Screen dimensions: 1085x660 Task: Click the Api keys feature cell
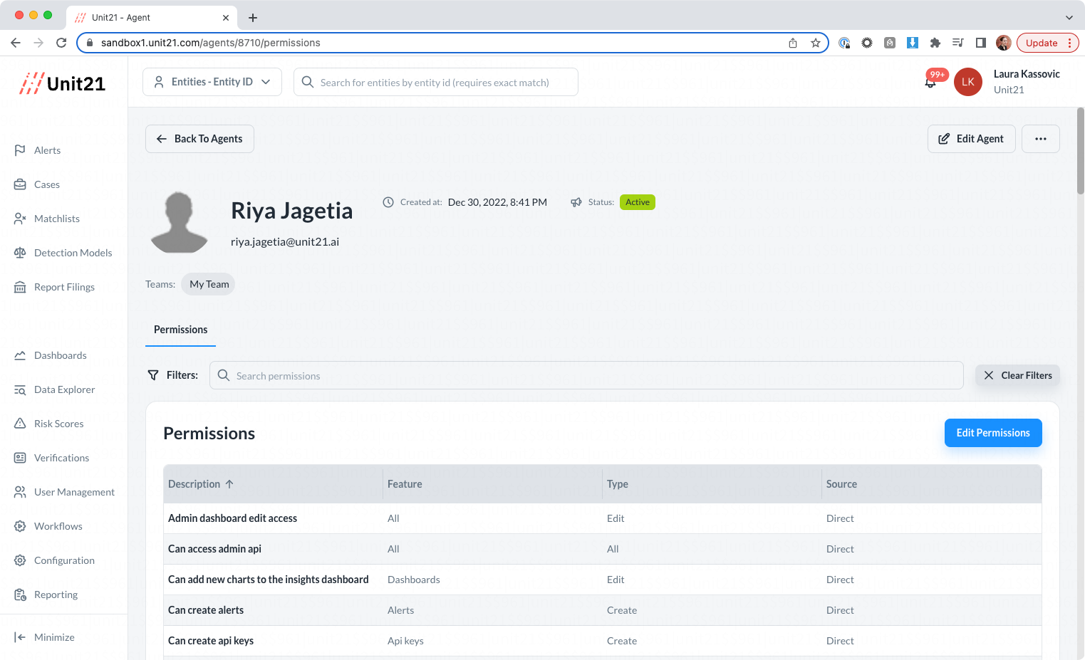coord(405,641)
